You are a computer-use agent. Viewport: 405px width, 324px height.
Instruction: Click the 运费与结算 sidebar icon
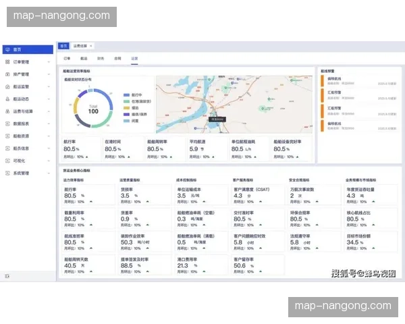7,111
